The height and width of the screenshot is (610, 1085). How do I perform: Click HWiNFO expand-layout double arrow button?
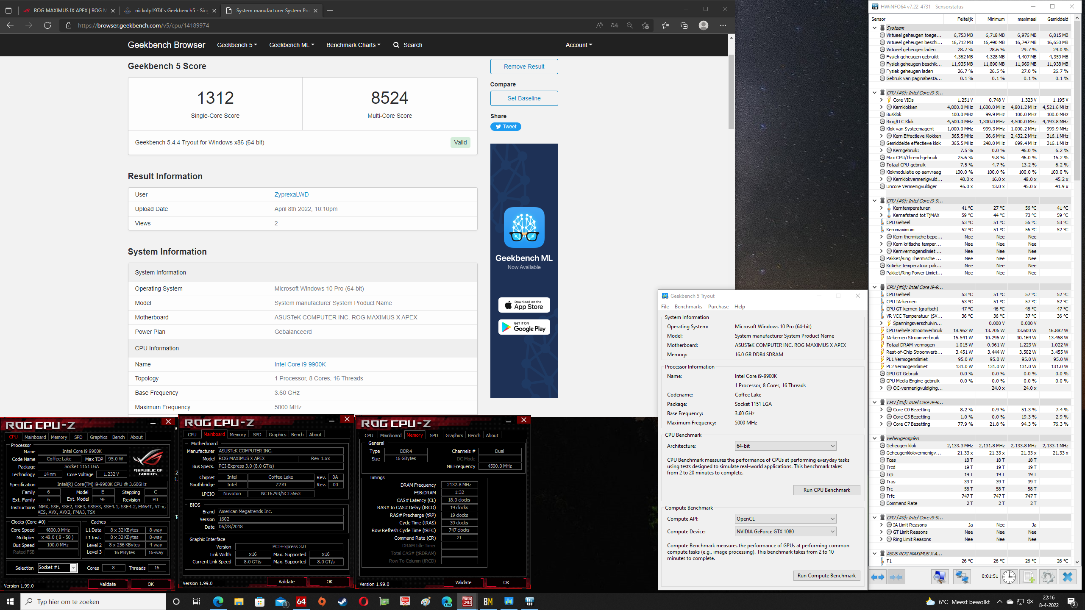pyautogui.click(x=878, y=577)
